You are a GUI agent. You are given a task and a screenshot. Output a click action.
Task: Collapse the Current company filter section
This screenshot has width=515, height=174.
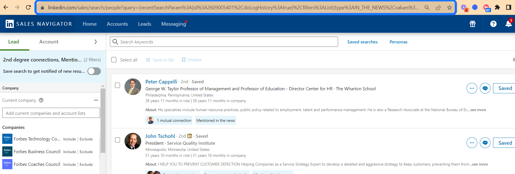[96, 100]
